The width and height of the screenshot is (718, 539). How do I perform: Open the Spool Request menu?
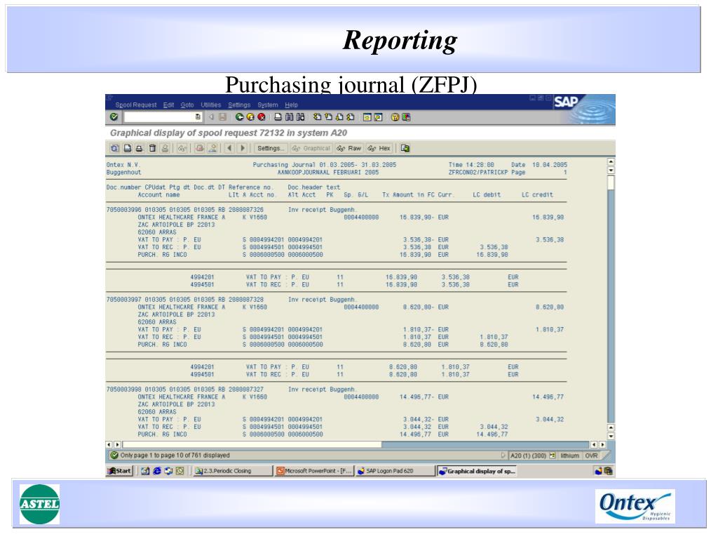tap(135, 105)
